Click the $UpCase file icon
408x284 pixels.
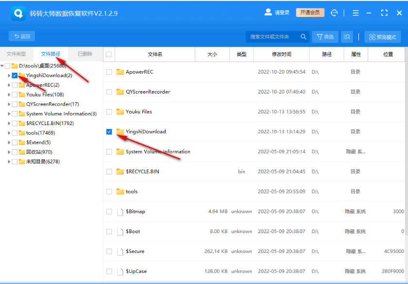click(x=120, y=271)
